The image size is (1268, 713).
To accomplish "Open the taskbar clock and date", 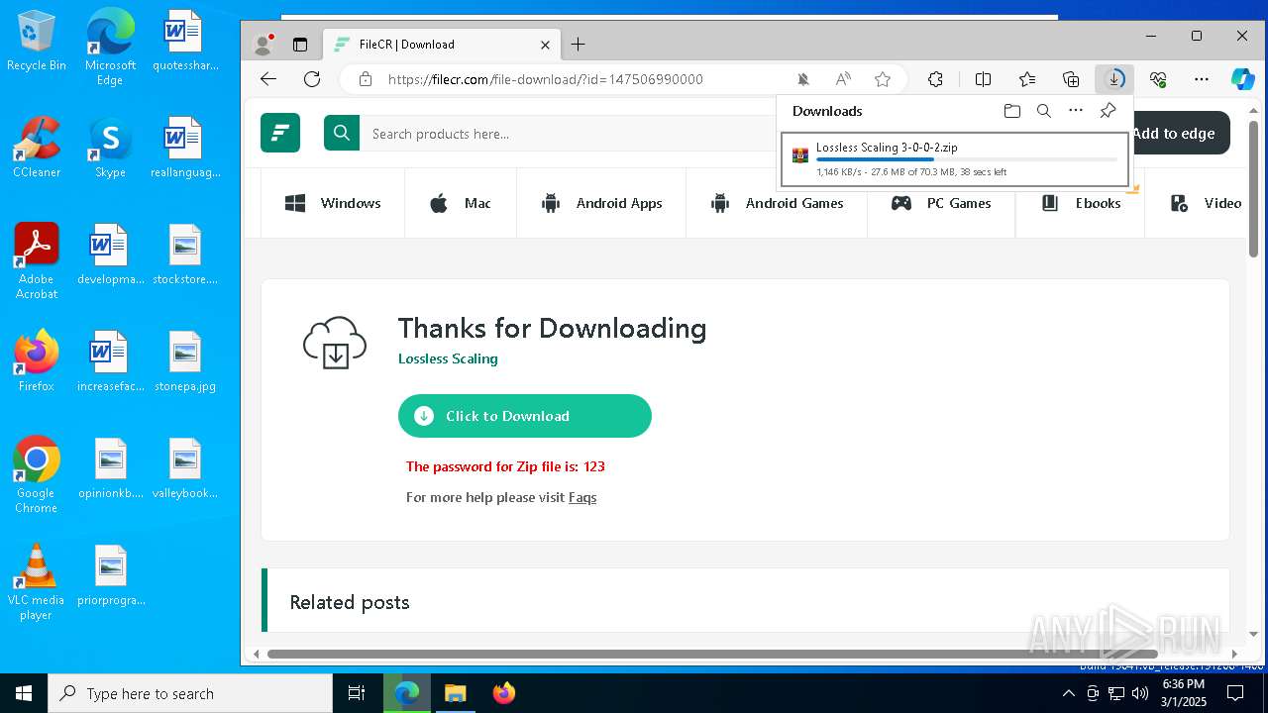I will click(x=1184, y=693).
